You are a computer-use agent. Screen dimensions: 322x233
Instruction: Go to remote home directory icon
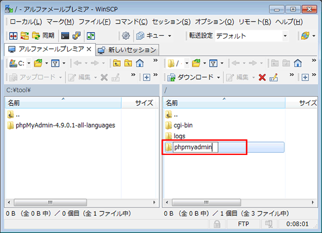pyautogui.click(x=297, y=63)
